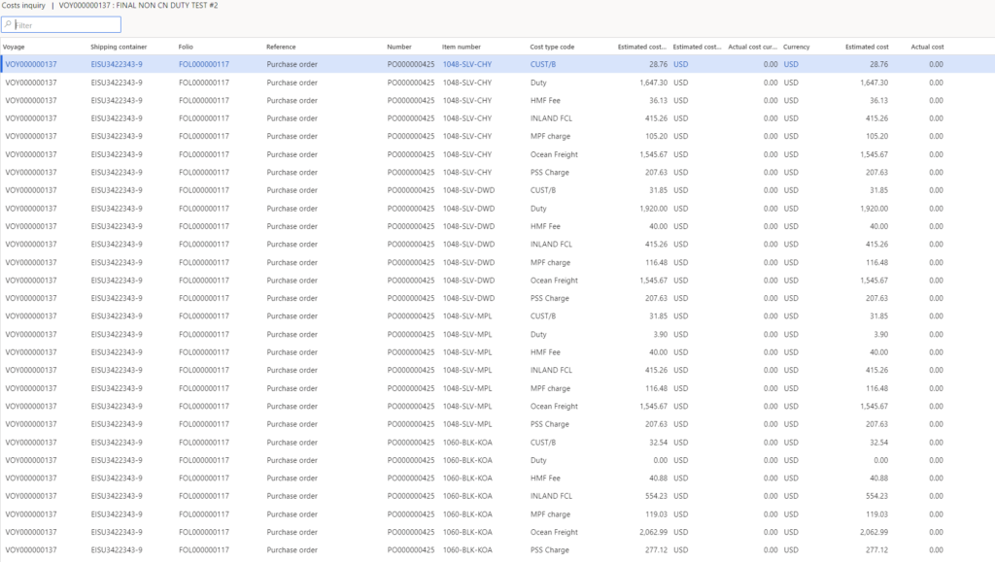Click the Item number column header
Screen dimensions: 995x562
[x=462, y=47]
